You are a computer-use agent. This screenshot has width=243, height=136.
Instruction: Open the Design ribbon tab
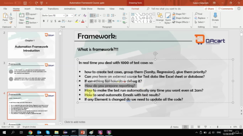point(39,9)
